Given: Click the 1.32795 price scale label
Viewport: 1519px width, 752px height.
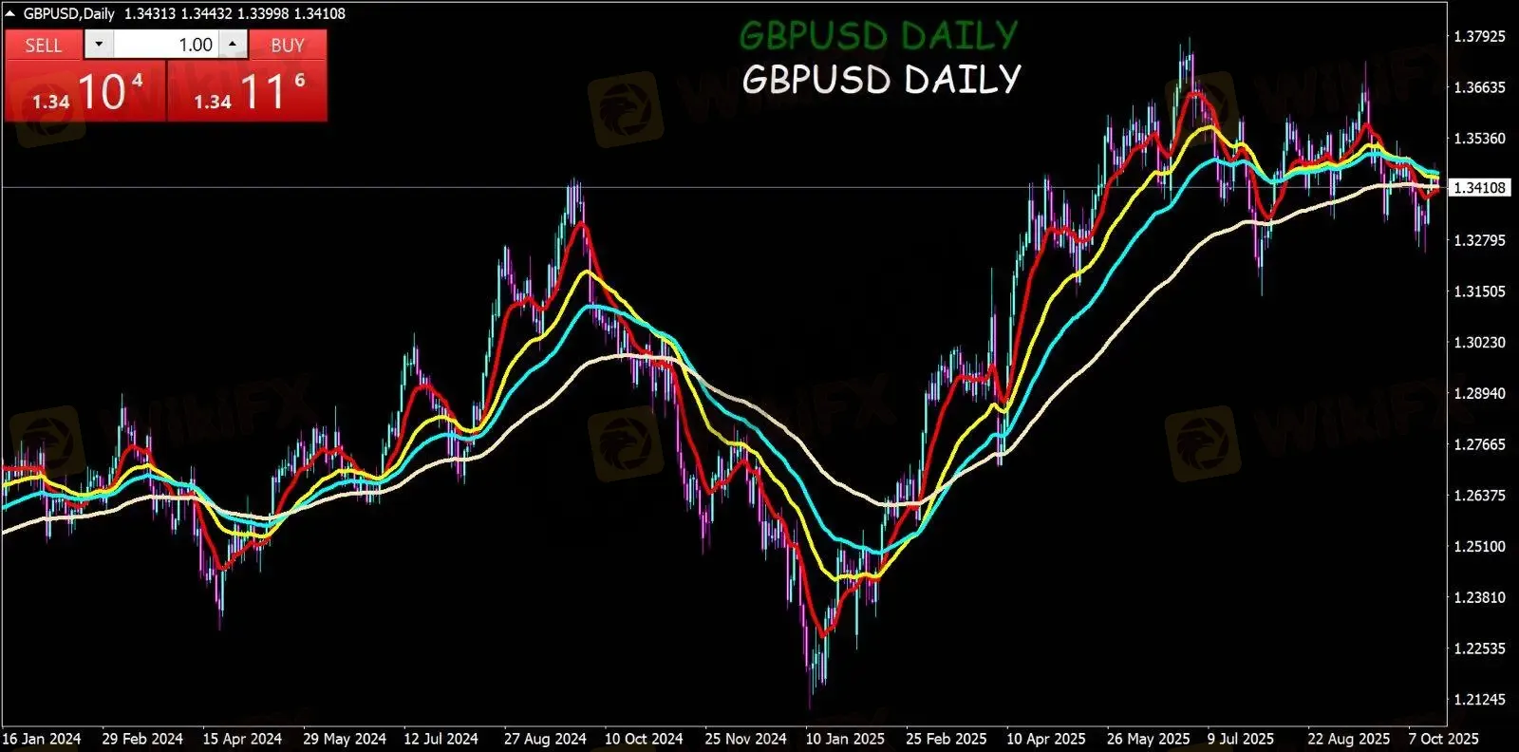Looking at the screenshot, I should (x=1480, y=240).
